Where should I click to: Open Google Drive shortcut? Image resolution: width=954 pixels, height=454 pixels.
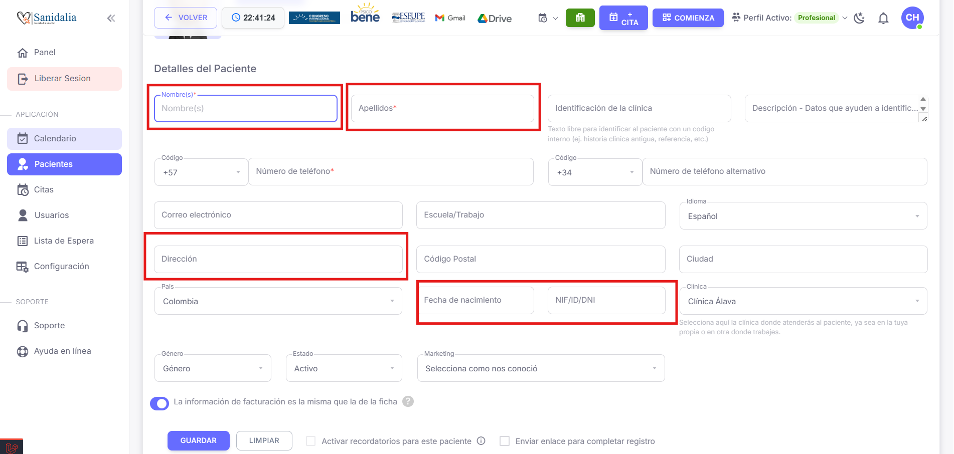495,19
